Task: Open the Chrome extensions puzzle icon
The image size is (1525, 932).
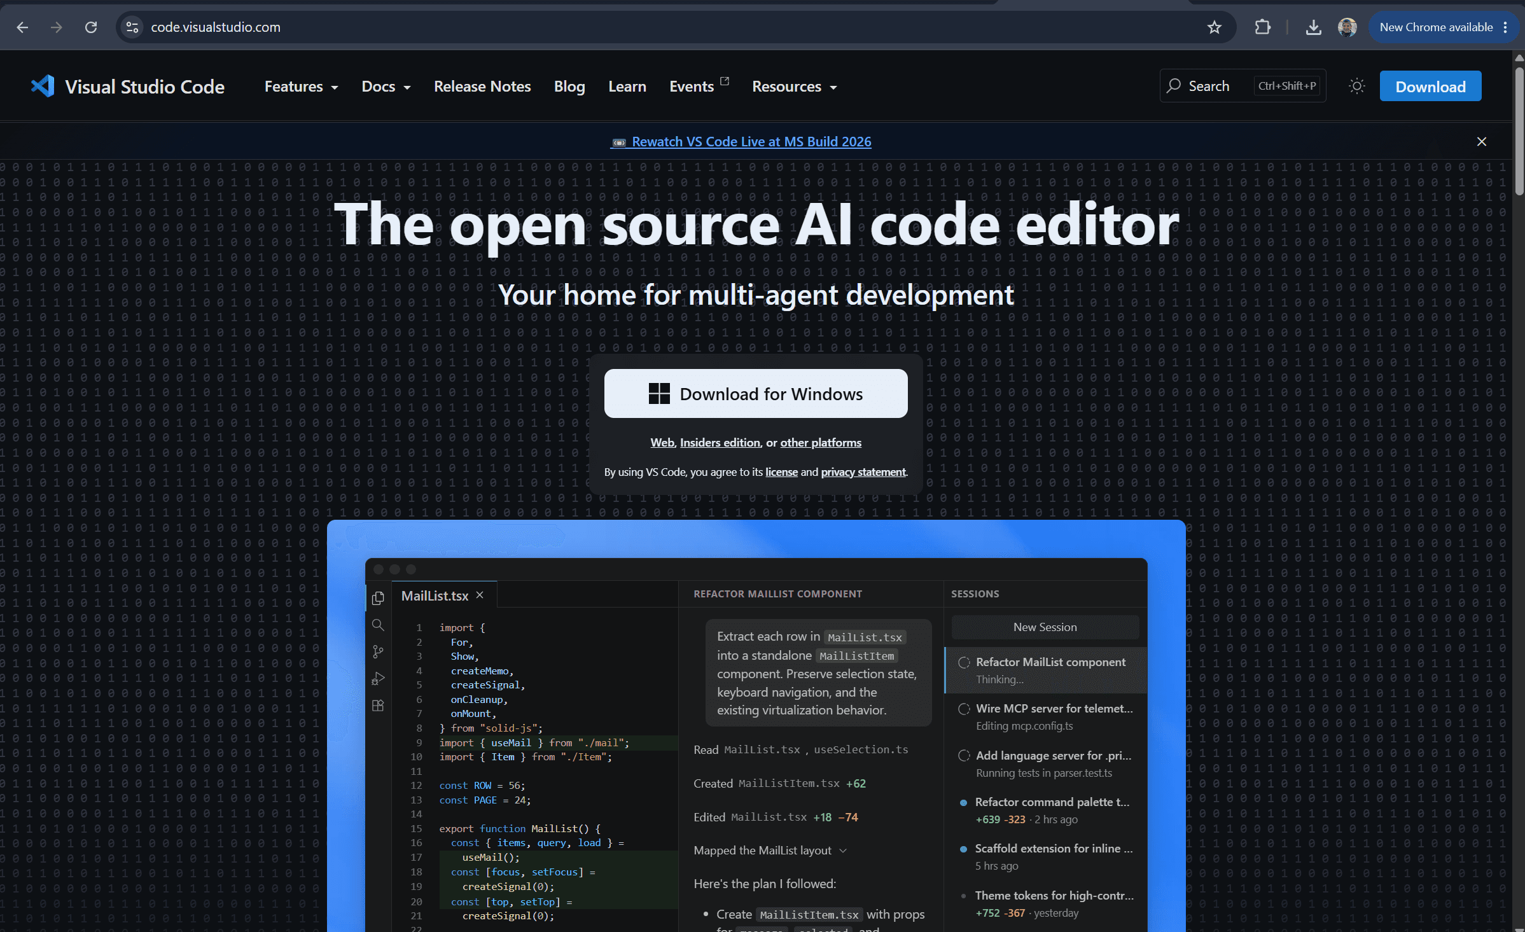Action: pos(1263,27)
